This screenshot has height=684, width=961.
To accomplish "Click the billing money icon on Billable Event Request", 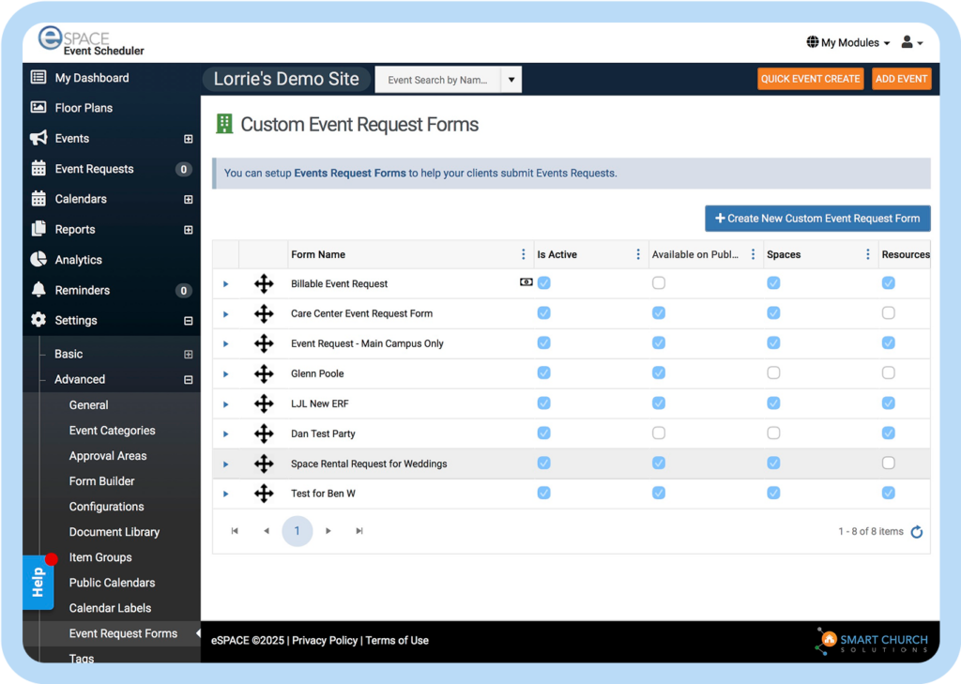I will click(526, 282).
